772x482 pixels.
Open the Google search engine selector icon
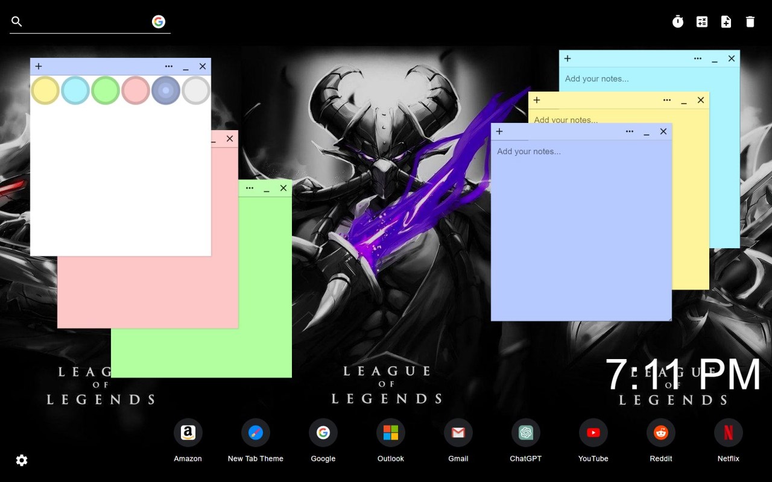(x=159, y=22)
